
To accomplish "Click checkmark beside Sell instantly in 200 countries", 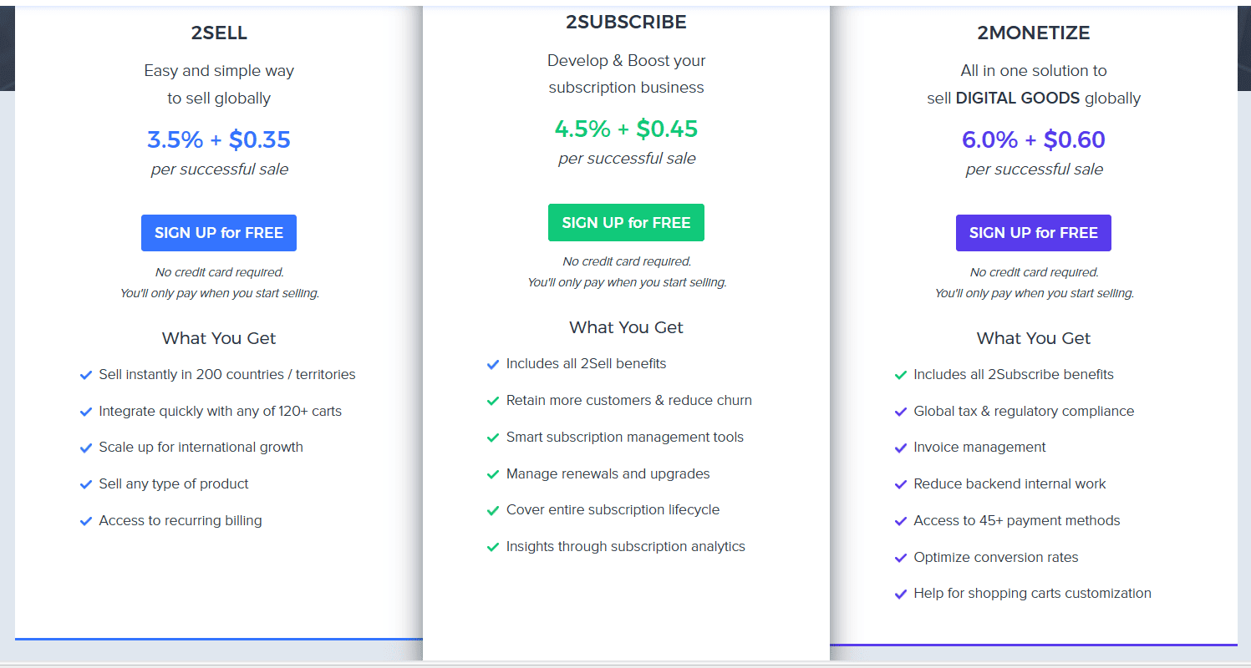I will (x=85, y=376).
